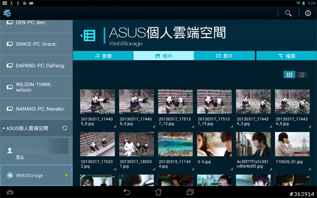Open the search magnifier icon

click(x=288, y=13)
